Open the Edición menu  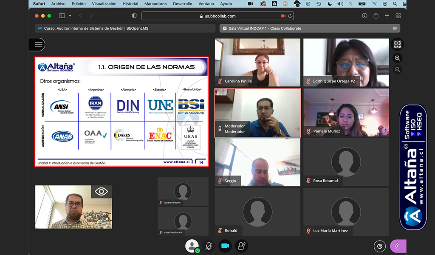pos(79,3)
